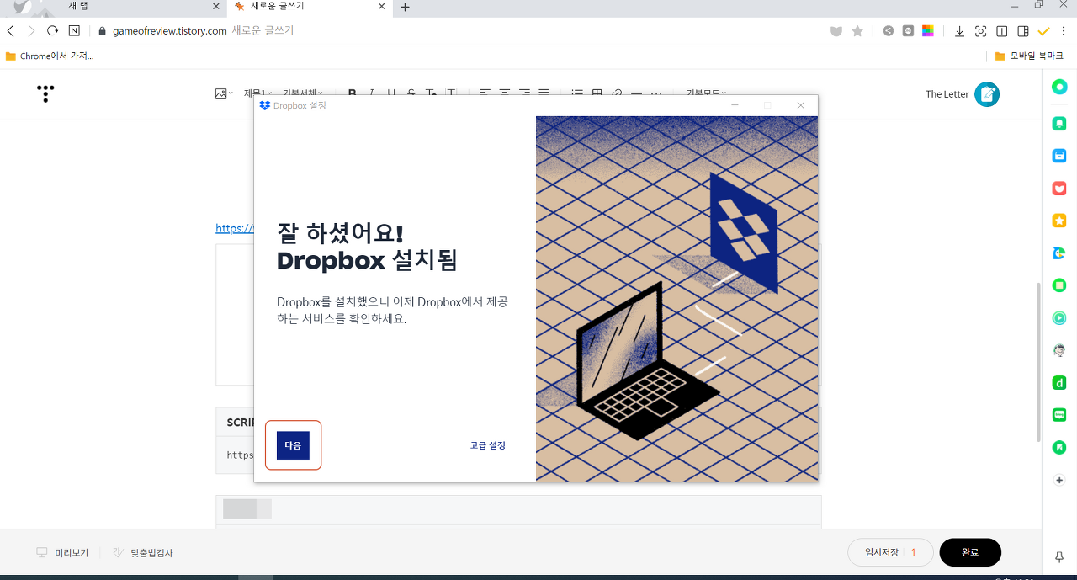Open the 기본모드 editor mode dropdown
This screenshot has height=580, width=1077.
pyautogui.click(x=706, y=93)
